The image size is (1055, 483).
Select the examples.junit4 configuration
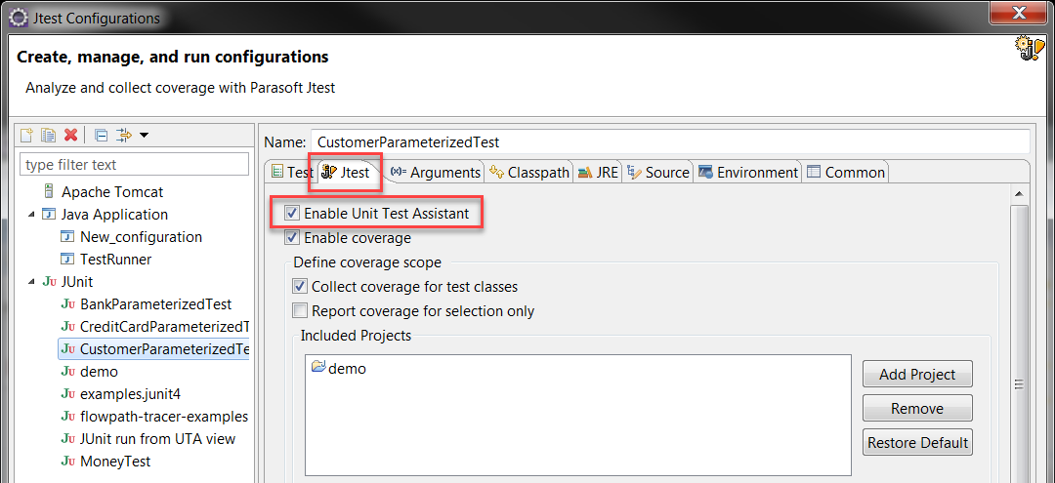[131, 393]
